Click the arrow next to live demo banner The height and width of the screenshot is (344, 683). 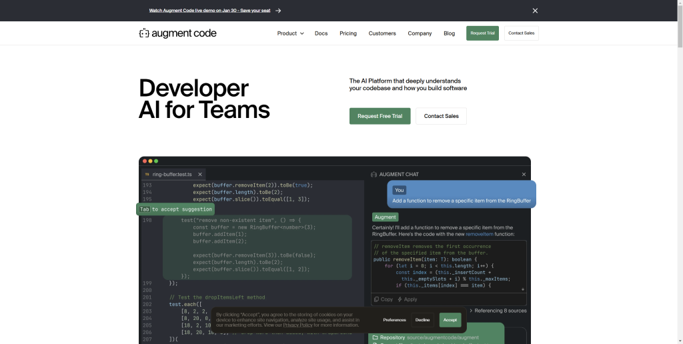coord(278,11)
